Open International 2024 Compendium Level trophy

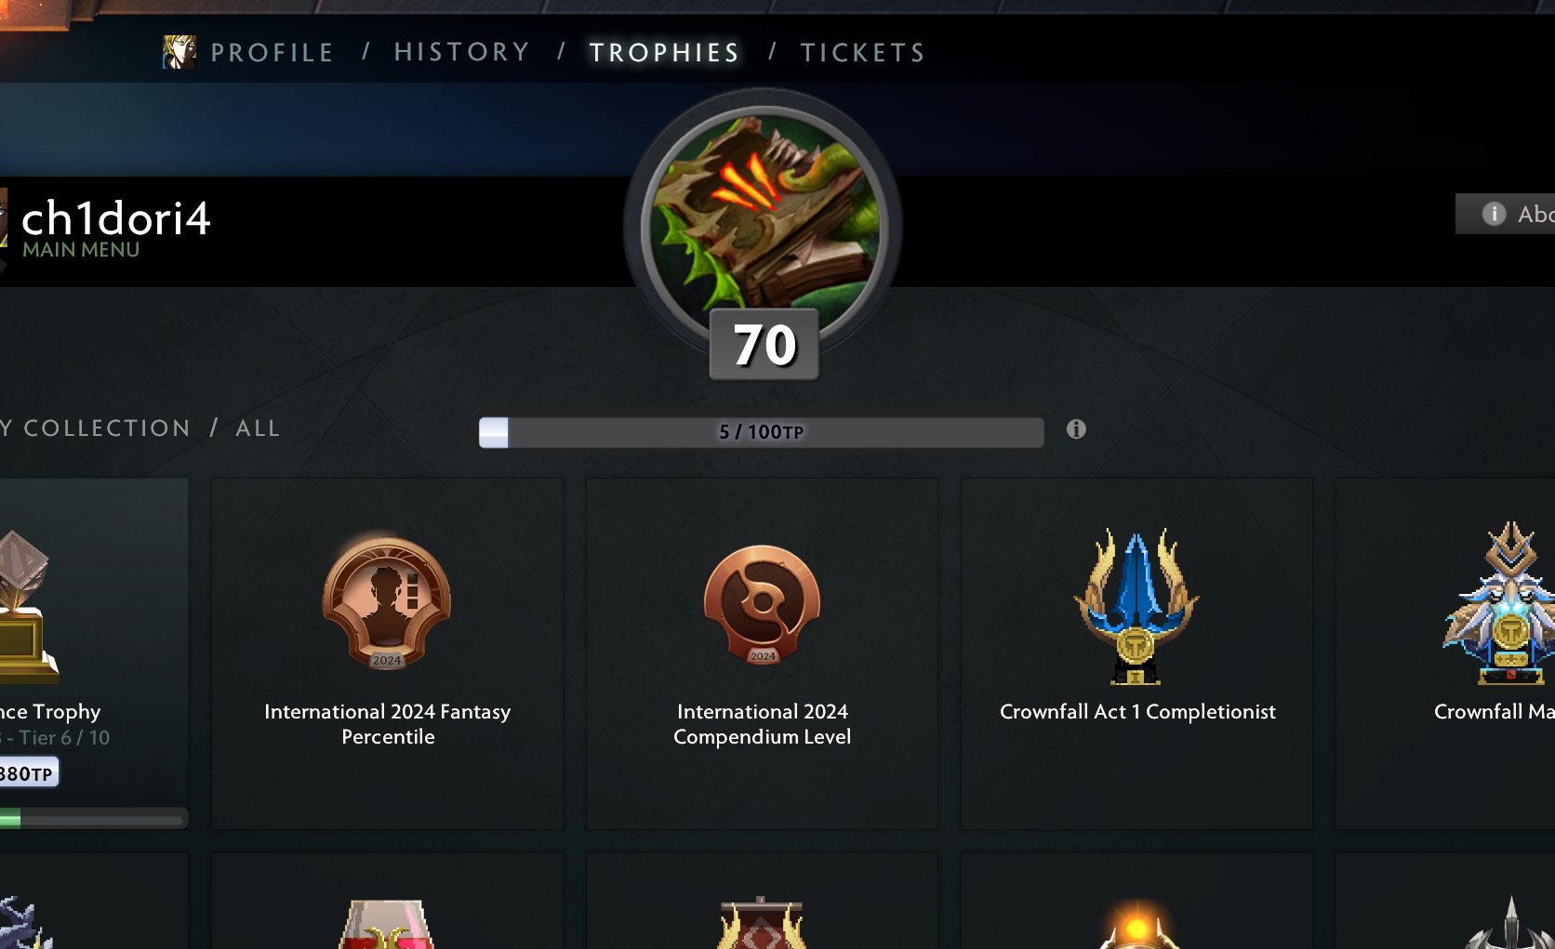click(763, 653)
